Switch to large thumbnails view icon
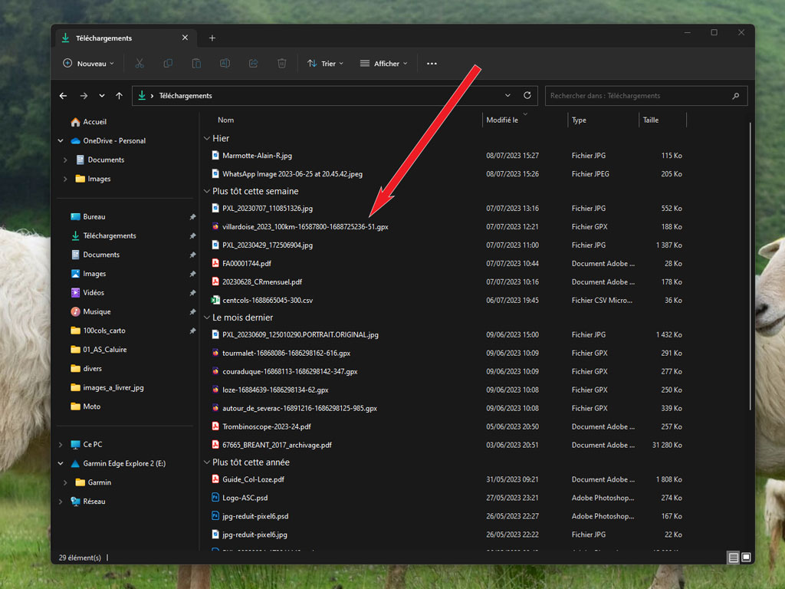785x589 pixels. coord(746,557)
